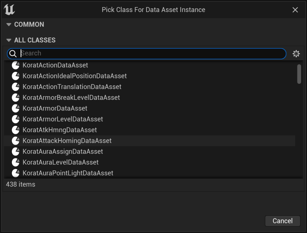The height and width of the screenshot is (233, 307).
Task: Pick KoratArmorLevelDataAsset entry
Action: pos(149,119)
